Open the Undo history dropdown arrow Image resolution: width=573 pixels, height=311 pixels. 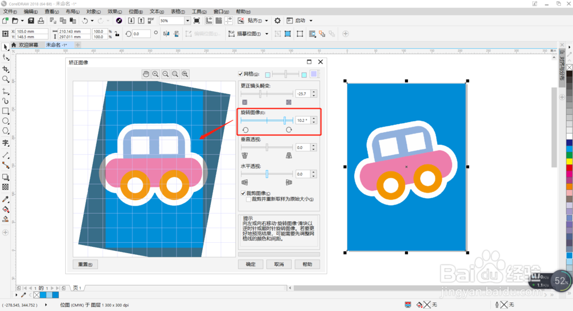(x=92, y=21)
